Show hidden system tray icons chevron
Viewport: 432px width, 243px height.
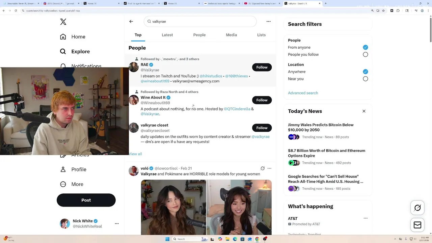[x=396, y=239]
